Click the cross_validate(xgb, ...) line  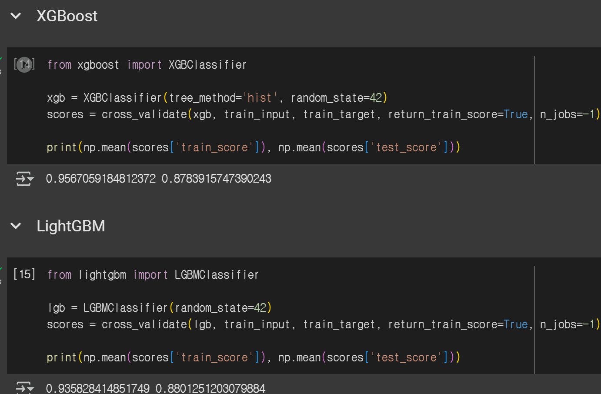324,114
